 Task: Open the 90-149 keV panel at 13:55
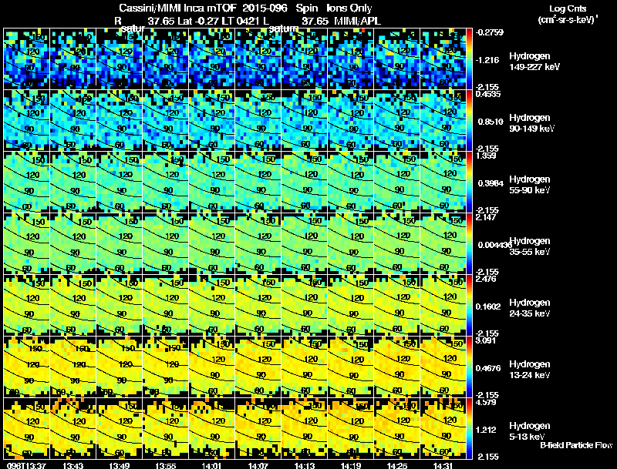click(x=165, y=121)
